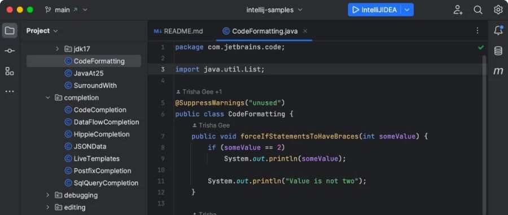Screen dimensions: 508x215
Task: Click the completion package folder icon
Action: pyautogui.click(x=58, y=97)
